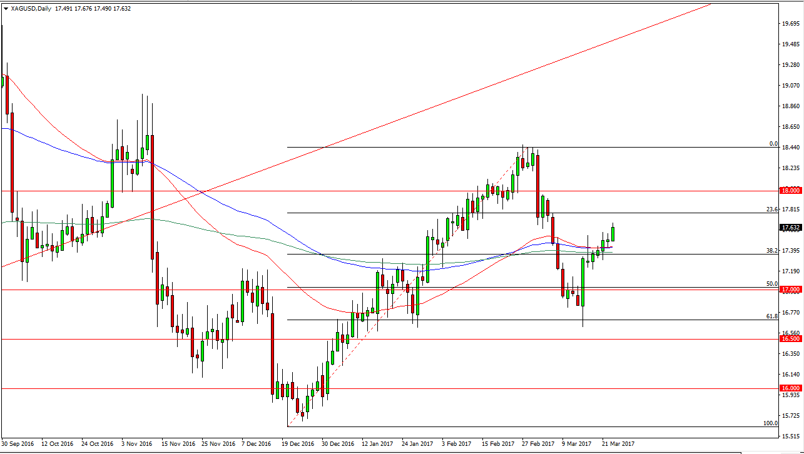Click the 23.6 Fibonacci level label
The image size is (804, 454).
771,209
